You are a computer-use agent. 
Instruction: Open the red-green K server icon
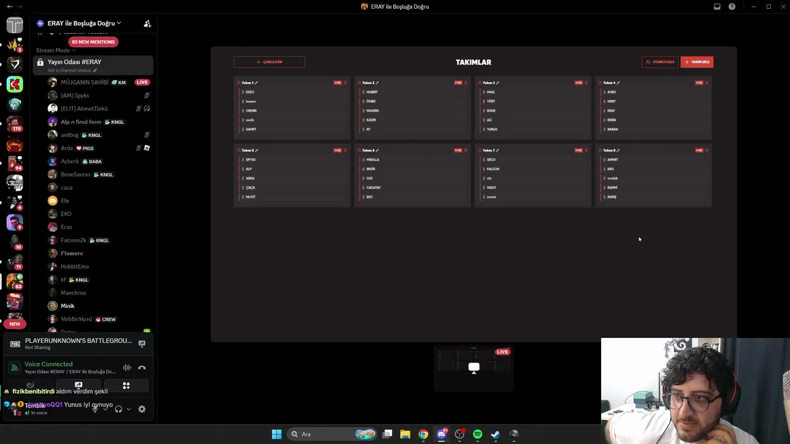coord(15,84)
